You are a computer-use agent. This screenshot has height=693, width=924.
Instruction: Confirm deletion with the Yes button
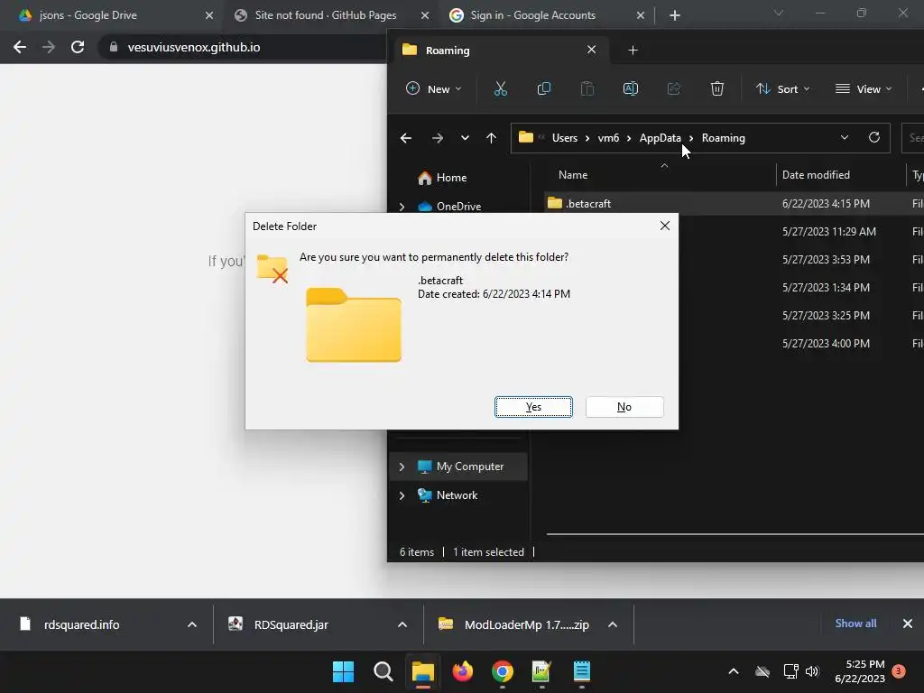click(x=533, y=407)
